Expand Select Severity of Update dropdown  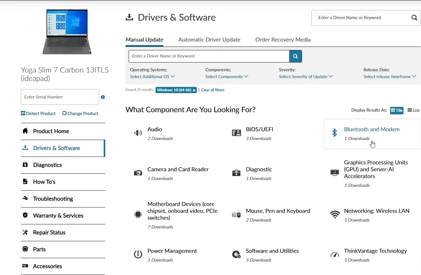coord(306,77)
